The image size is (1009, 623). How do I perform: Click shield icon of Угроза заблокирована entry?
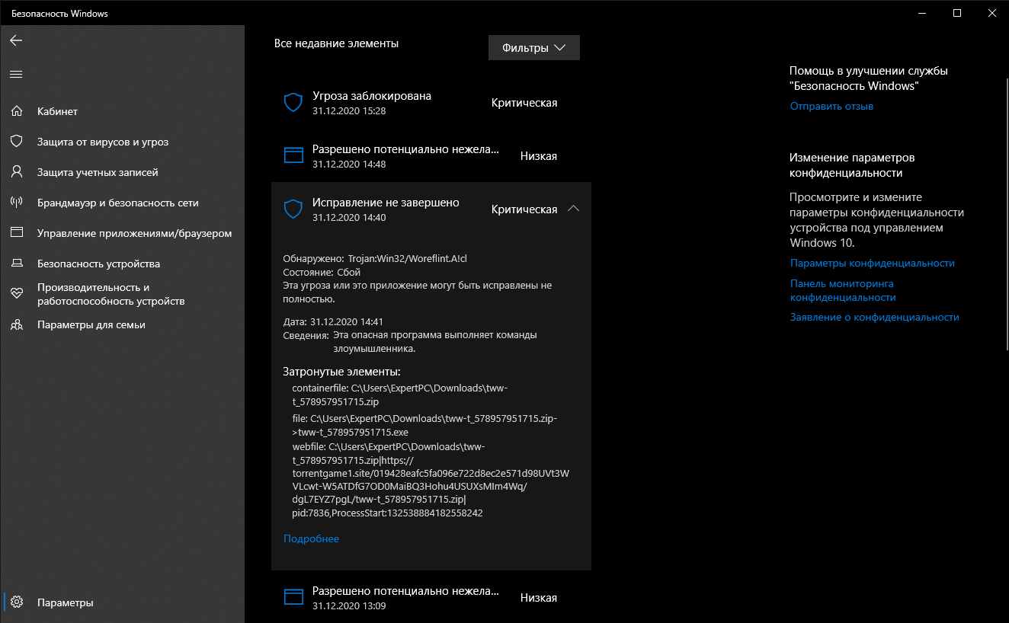point(293,103)
